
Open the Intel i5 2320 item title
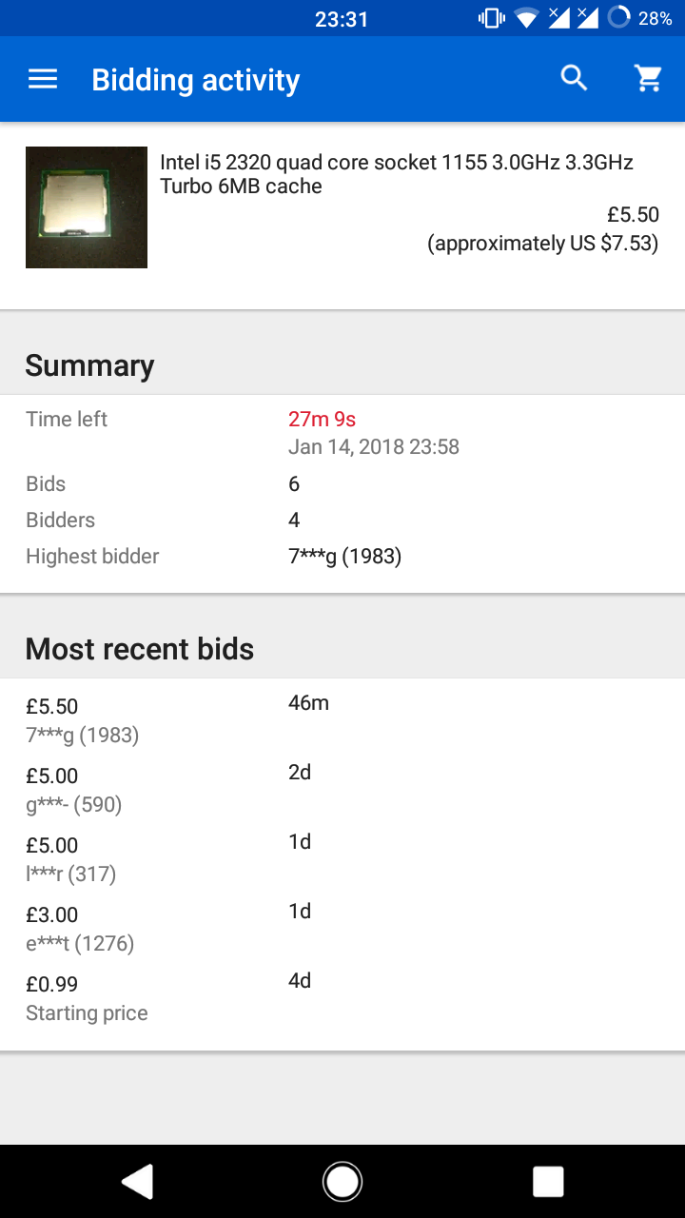point(396,174)
